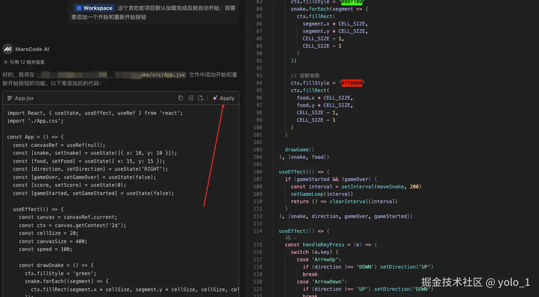Click the case 'ArrowUp': line

pos(319,260)
